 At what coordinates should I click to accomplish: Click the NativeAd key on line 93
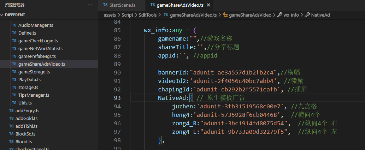tap(172, 98)
